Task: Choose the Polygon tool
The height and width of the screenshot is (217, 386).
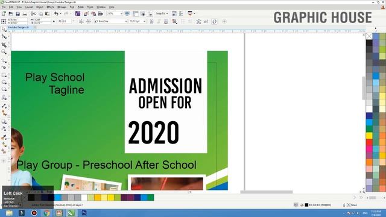Action: [x=4, y=89]
